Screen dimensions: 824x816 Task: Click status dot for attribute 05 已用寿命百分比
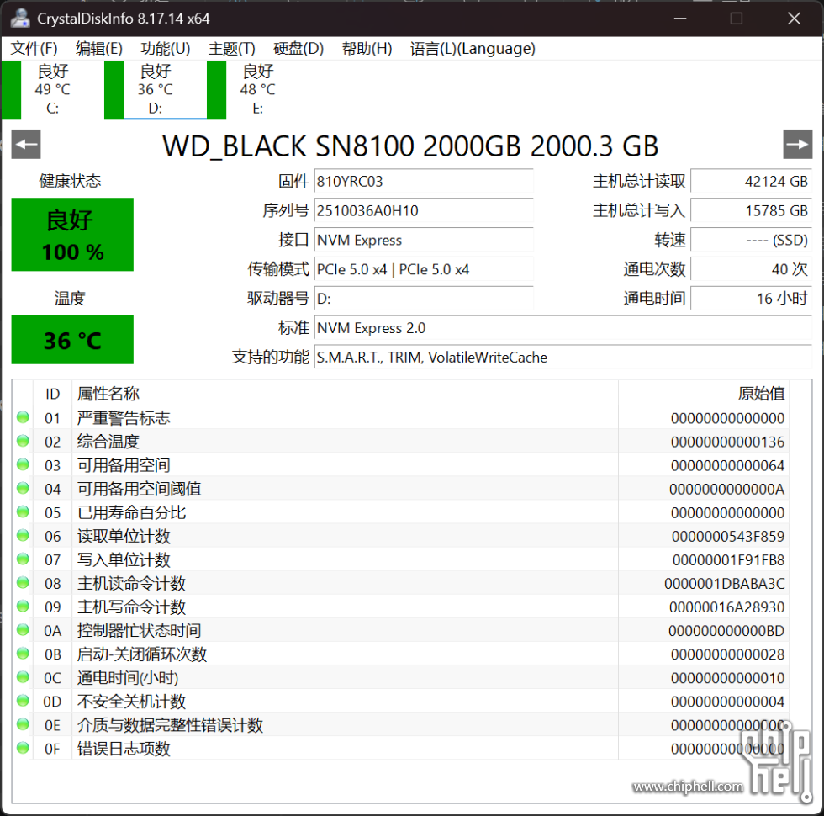pos(23,512)
